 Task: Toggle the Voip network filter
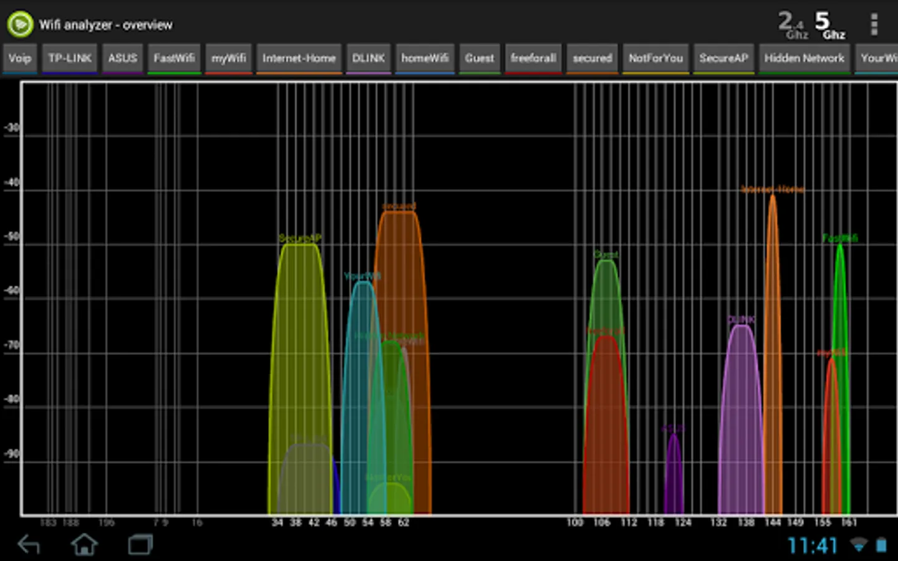click(x=20, y=59)
